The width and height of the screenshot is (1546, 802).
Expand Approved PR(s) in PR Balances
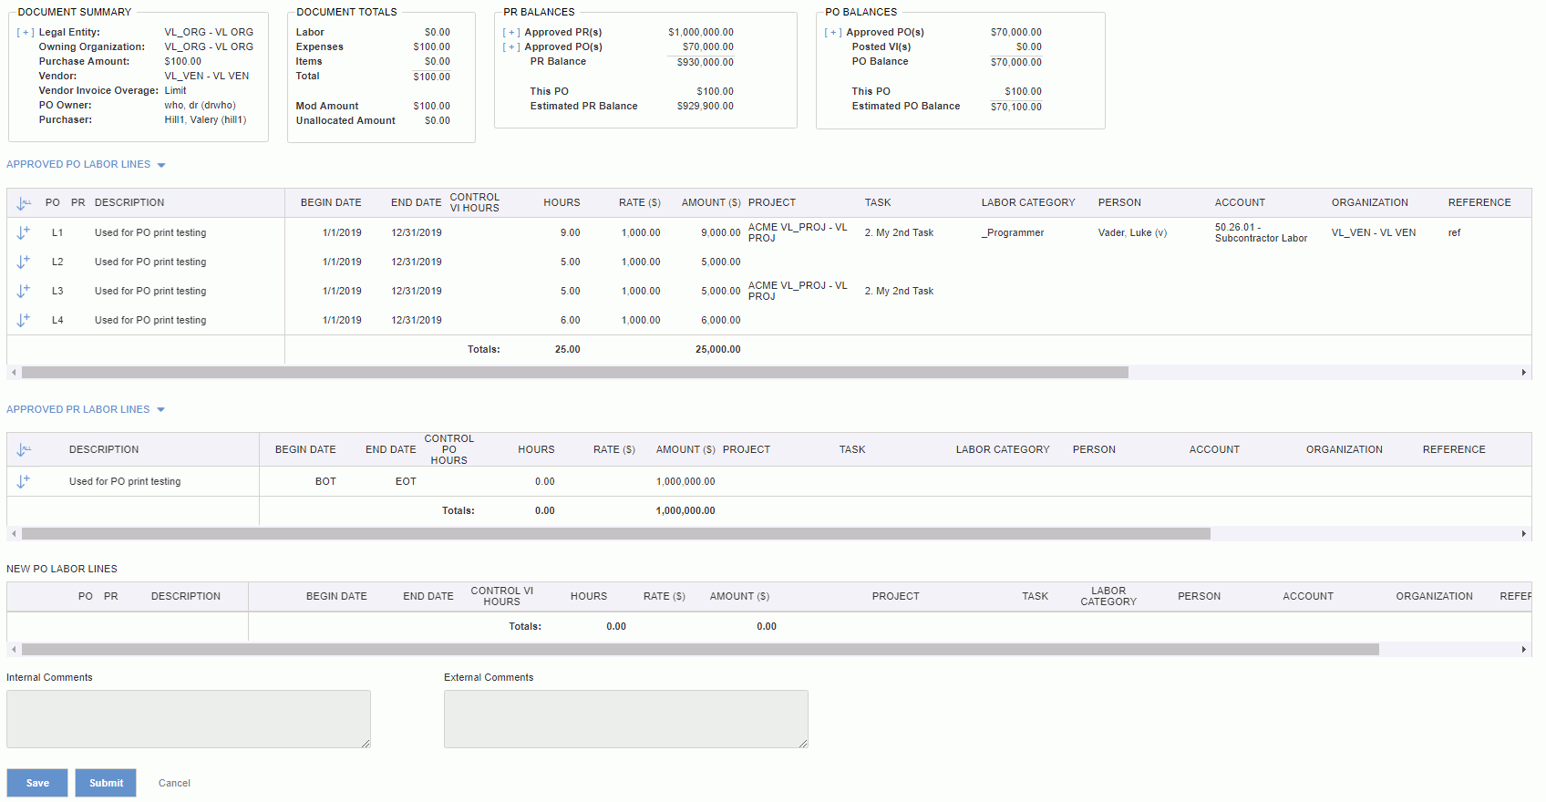[x=511, y=33]
